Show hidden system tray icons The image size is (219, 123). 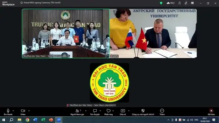pyautogui.click(x=168, y=120)
